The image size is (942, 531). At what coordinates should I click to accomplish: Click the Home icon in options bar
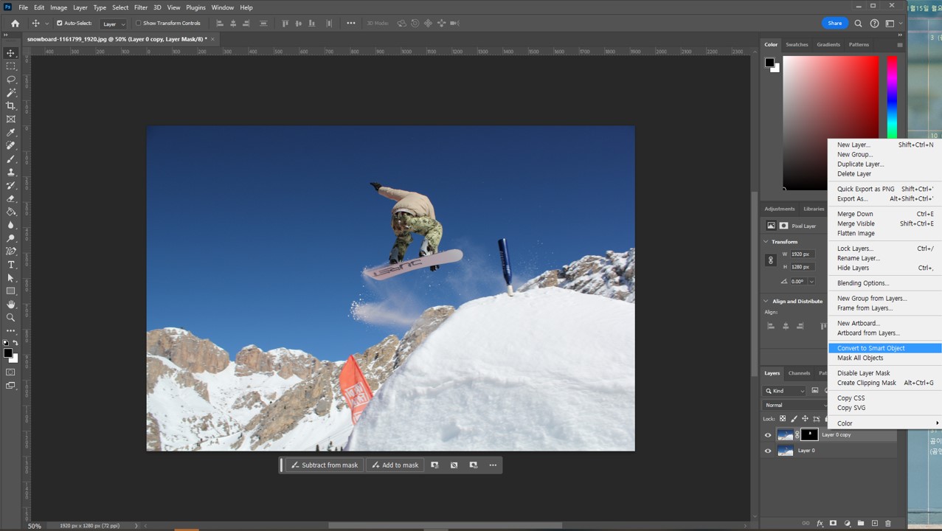(x=15, y=24)
